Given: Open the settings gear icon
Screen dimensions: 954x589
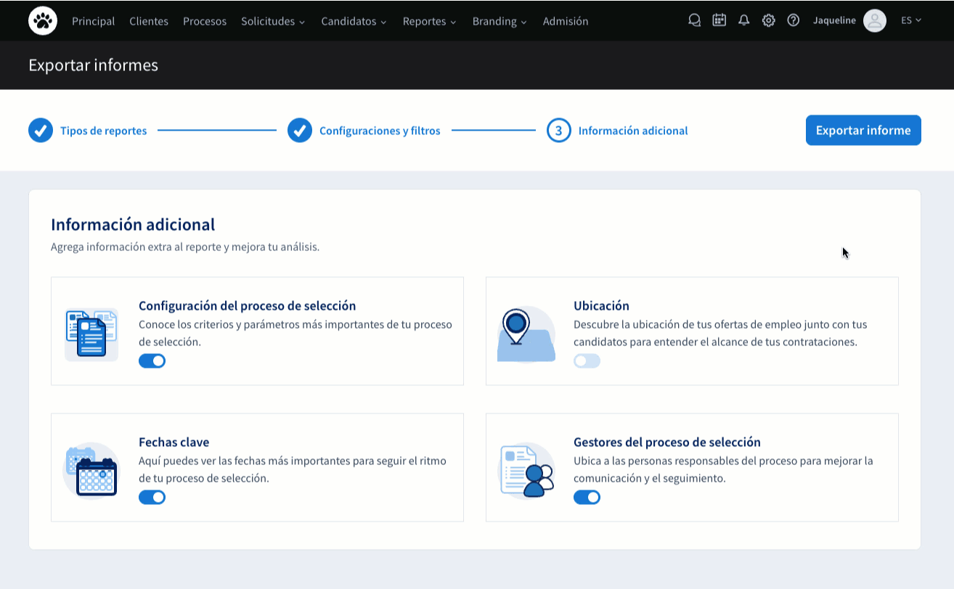Looking at the screenshot, I should pos(768,20).
